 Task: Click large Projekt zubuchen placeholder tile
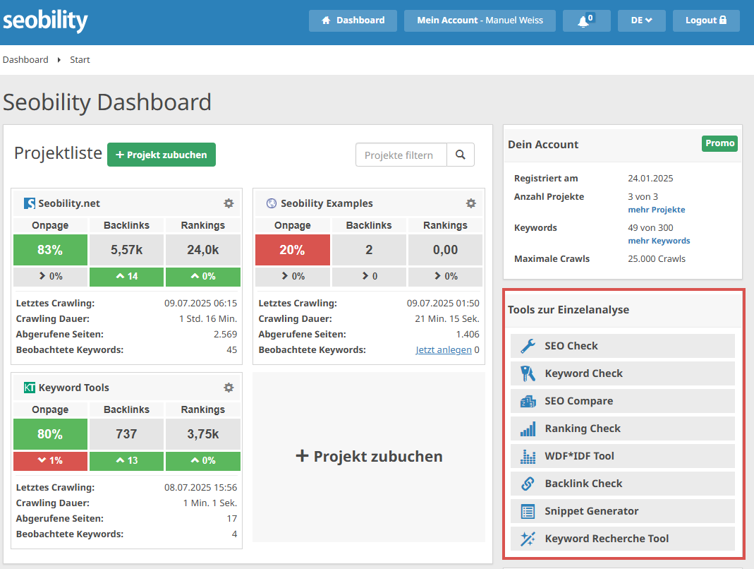[x=369, y=456]
